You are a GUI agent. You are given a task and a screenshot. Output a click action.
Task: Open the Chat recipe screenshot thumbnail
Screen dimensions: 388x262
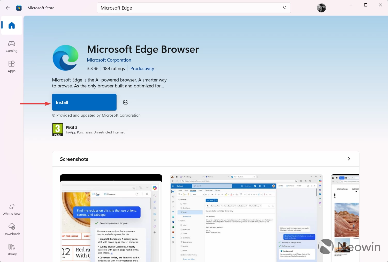tap(111, 218)
